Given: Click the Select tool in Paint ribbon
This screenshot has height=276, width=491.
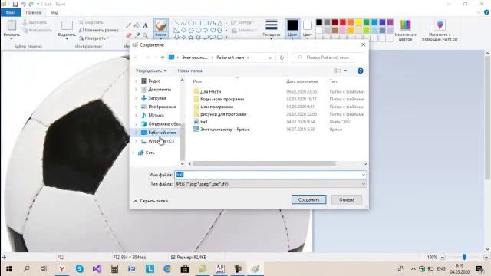Looking at the screenshot, I should tap(67, 29).
